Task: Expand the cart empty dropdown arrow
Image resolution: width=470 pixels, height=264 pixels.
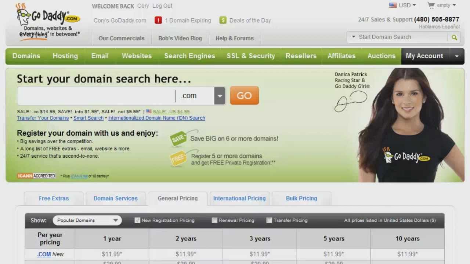Action: tap(454, 5)
